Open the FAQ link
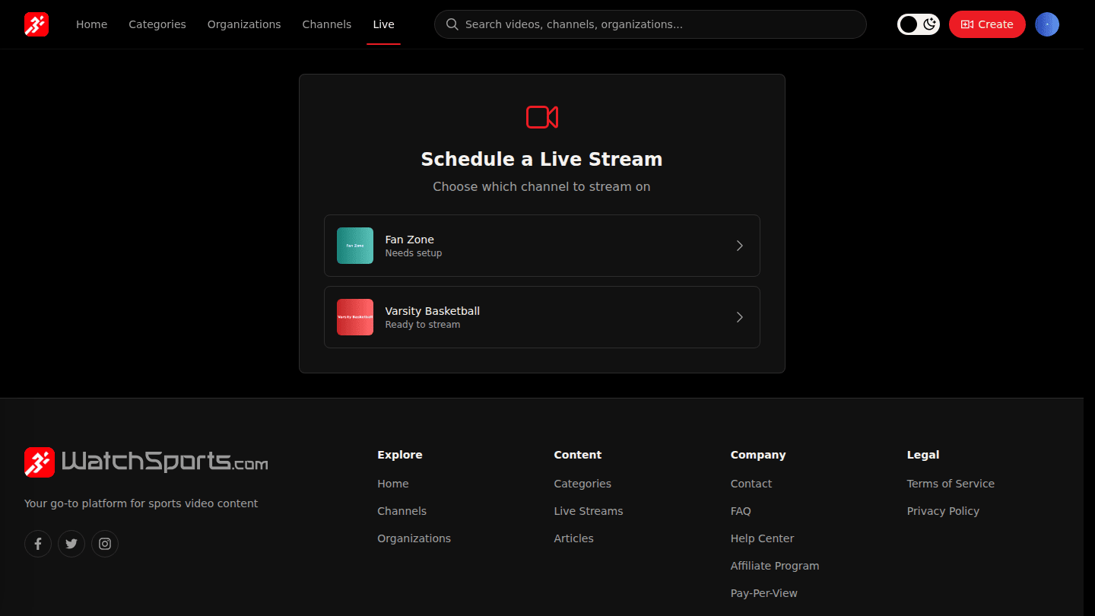 tap(741, 511)
